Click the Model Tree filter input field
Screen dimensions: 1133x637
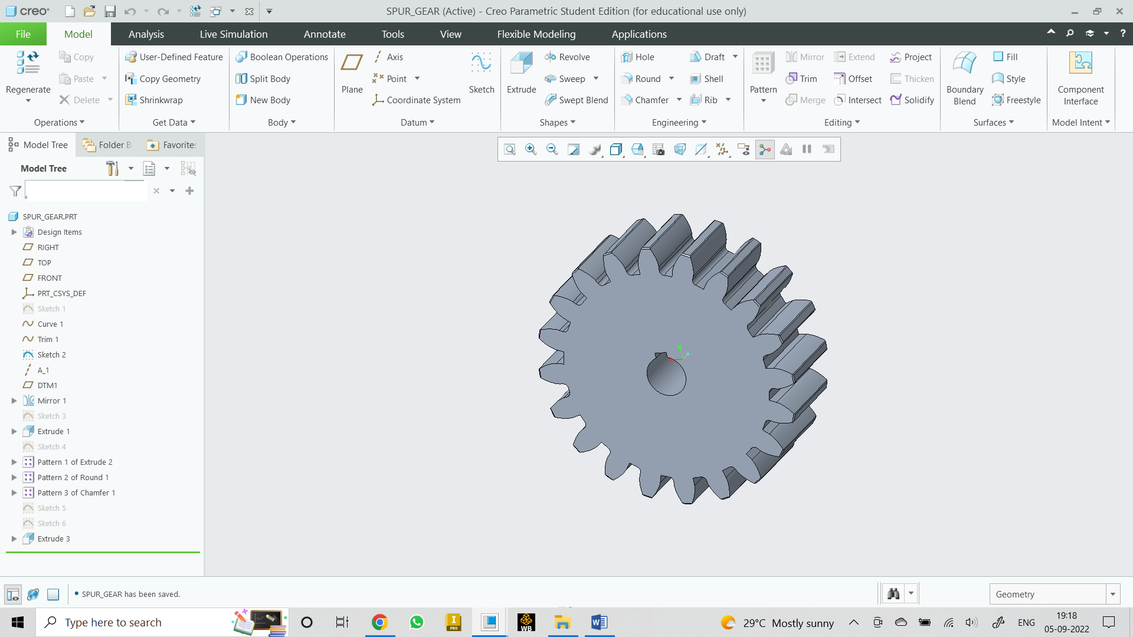[86, 191]
